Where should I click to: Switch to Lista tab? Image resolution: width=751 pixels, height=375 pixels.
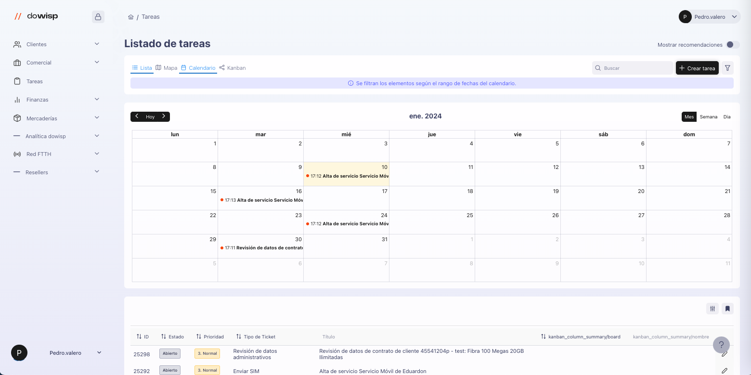coord(142,68)
